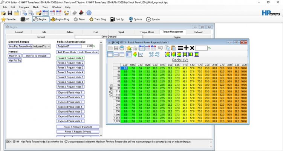Open Trans Diag section
283x151 pixels.
tap(98, 19)
